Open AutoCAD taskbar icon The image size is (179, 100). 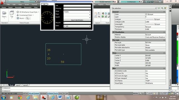[x=44, y=97]
